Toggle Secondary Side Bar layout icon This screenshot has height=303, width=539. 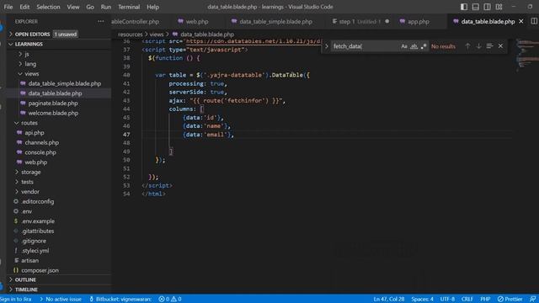click(487, 7)
